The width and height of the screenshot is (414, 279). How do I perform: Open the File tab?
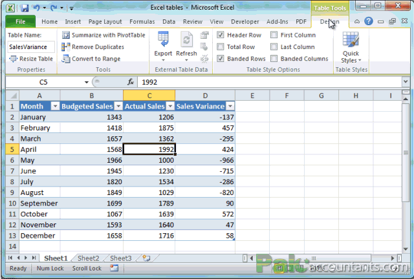tap(20, 21)
